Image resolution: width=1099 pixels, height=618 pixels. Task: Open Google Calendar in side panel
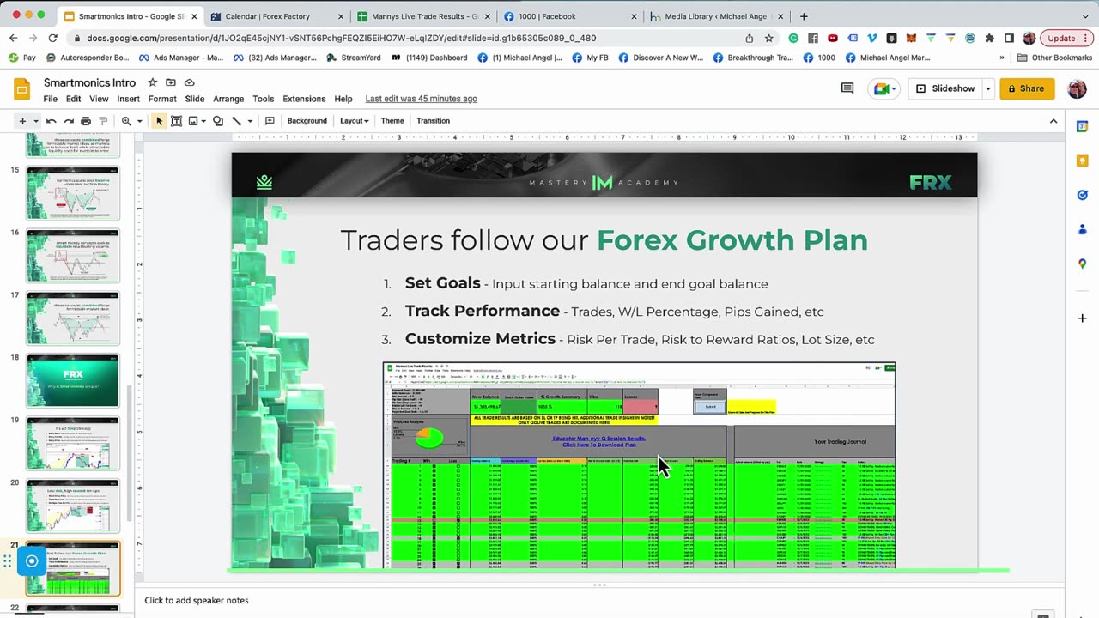tap(1082, 126)
